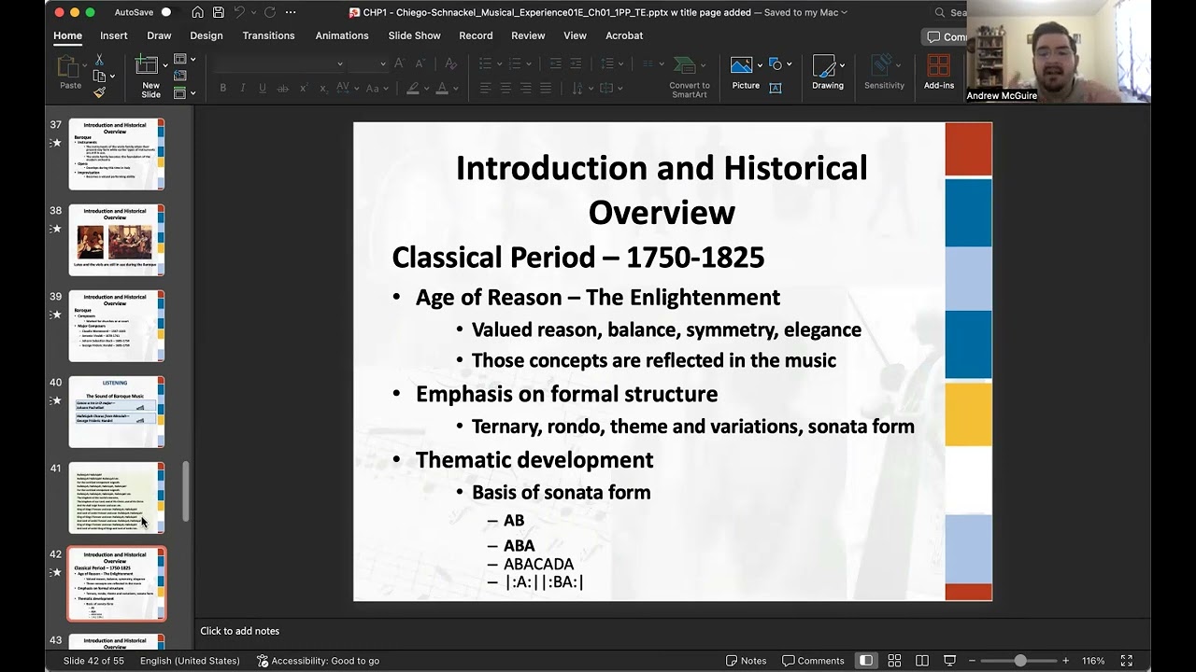The image size is (1196, 672).
Task: Expand the Picture dropdown arrow
Action: (x=760, y=65)
